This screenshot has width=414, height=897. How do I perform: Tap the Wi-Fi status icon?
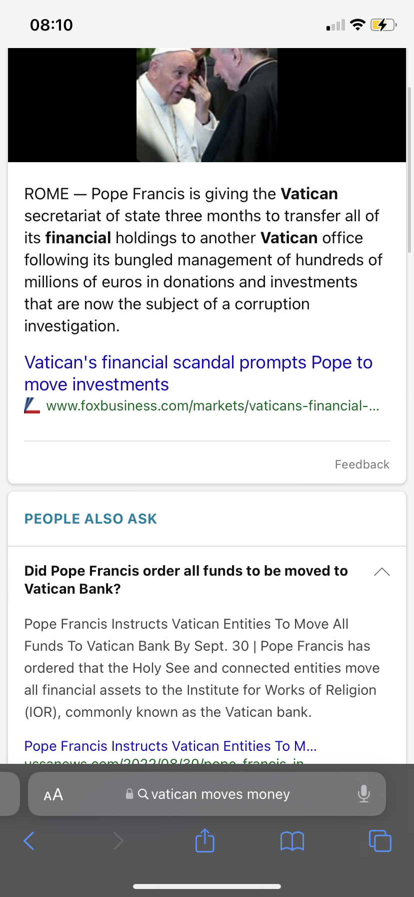[357, 25]
